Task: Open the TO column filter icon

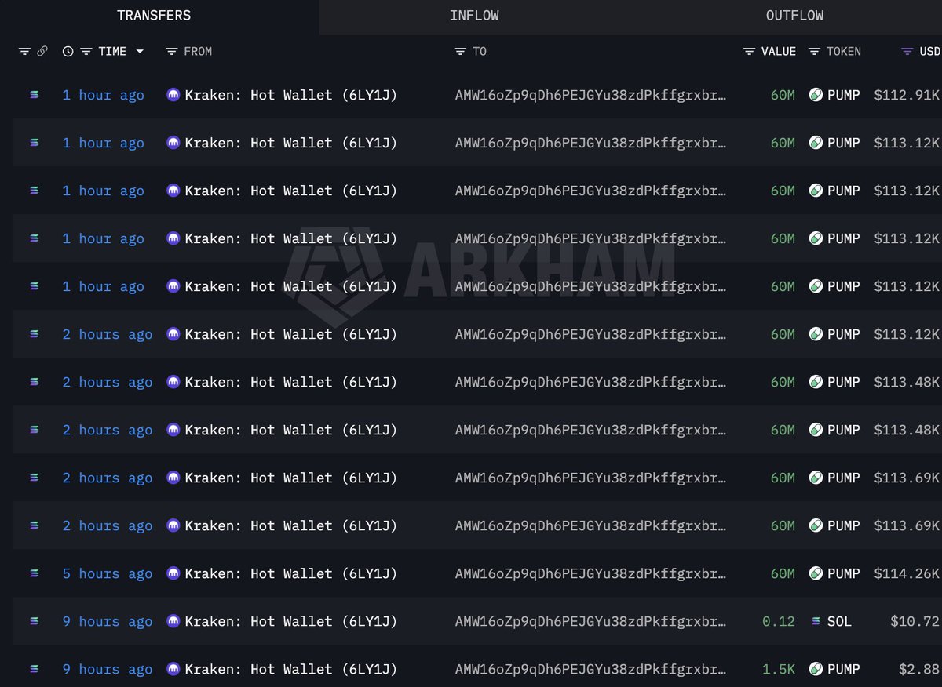Action: pos(461,51)
